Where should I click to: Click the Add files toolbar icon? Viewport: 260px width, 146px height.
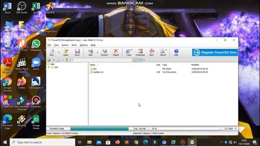91,52
